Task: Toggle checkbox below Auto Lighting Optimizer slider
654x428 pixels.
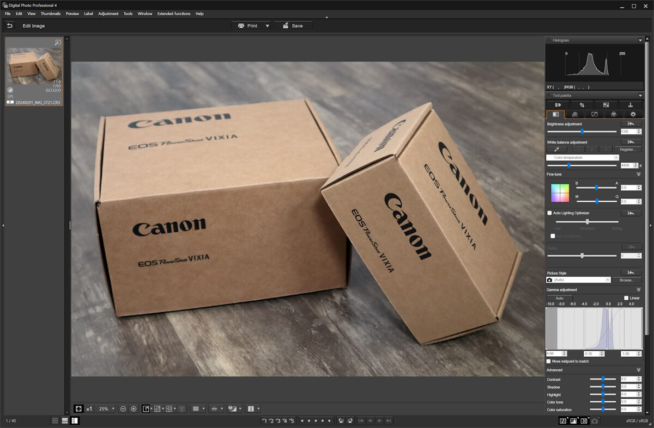Action: pyautogui.click(x=553, y=236)
